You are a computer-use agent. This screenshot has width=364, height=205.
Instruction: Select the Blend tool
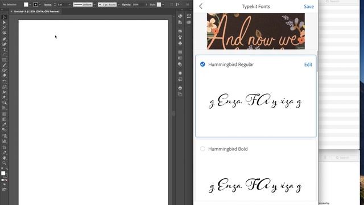[4, 130]
